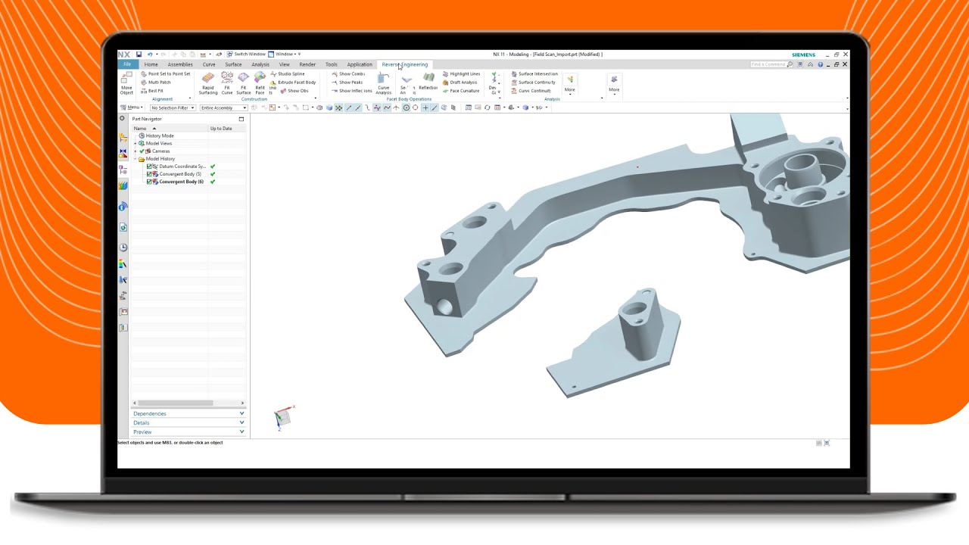The width and height of the screenshot is (969, 545).
Task: Click the Help question mark icon
Action: click(x=820, y=64)
